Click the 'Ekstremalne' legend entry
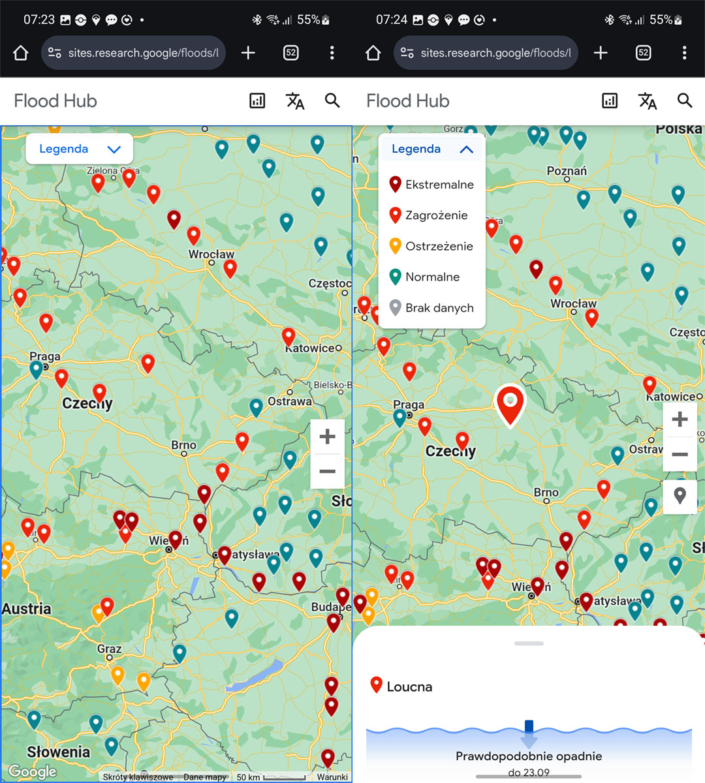Image resolution: width=705 pixels, height=783 pixels. (431, 185)
